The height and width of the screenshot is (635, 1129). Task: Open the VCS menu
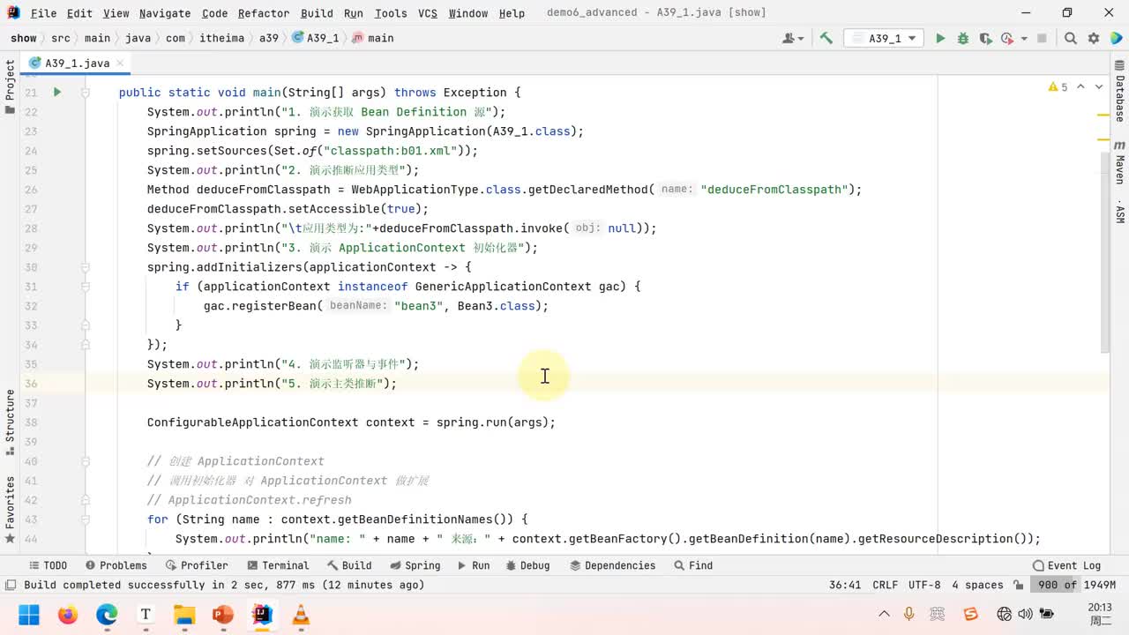[x=428, y=13]
